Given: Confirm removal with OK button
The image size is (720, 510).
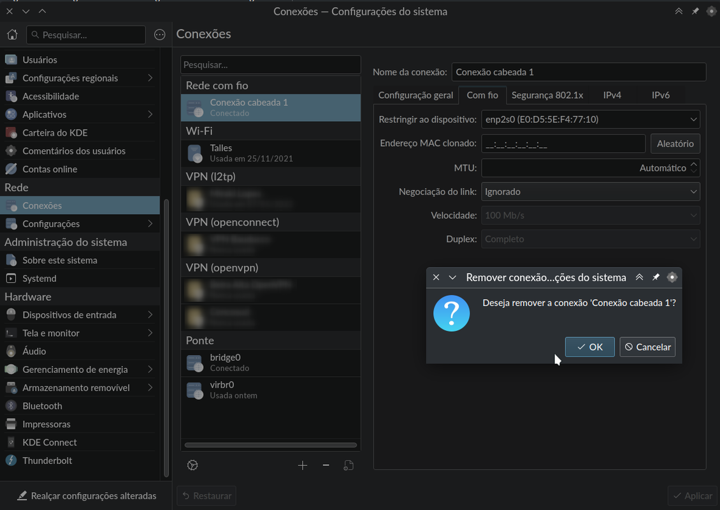Looking at the screenshot, I should [589, 347].
